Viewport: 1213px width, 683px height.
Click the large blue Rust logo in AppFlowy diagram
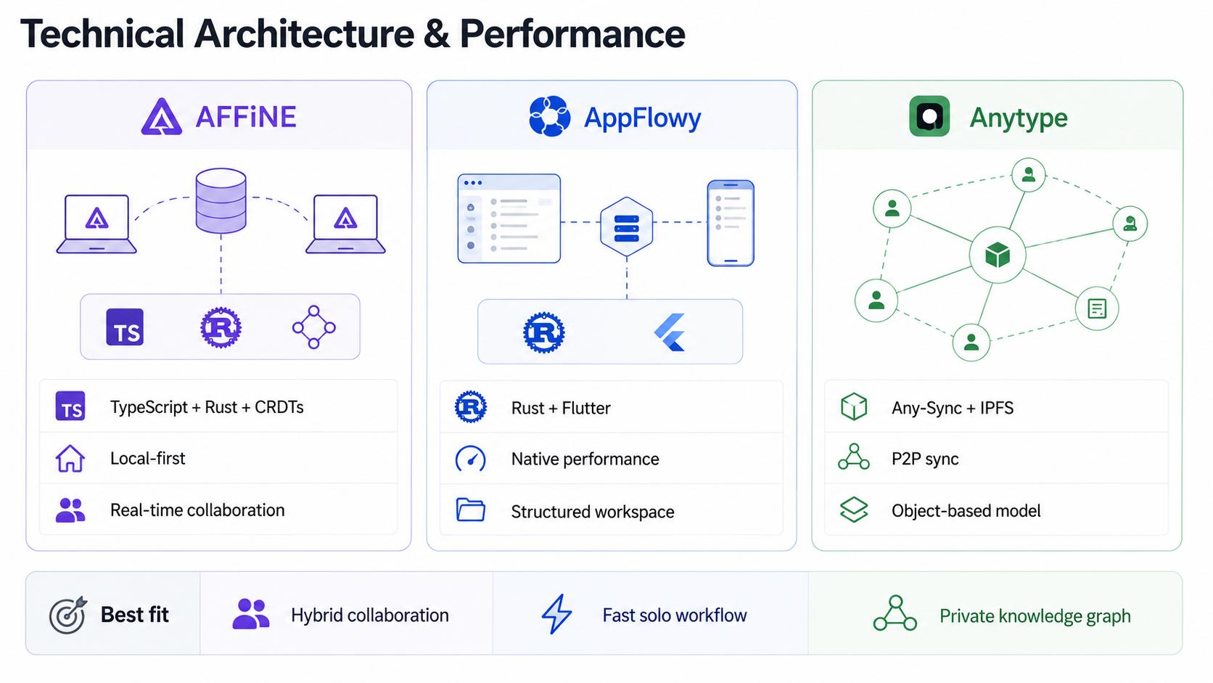pyautogui.click(x=544, y=332)
